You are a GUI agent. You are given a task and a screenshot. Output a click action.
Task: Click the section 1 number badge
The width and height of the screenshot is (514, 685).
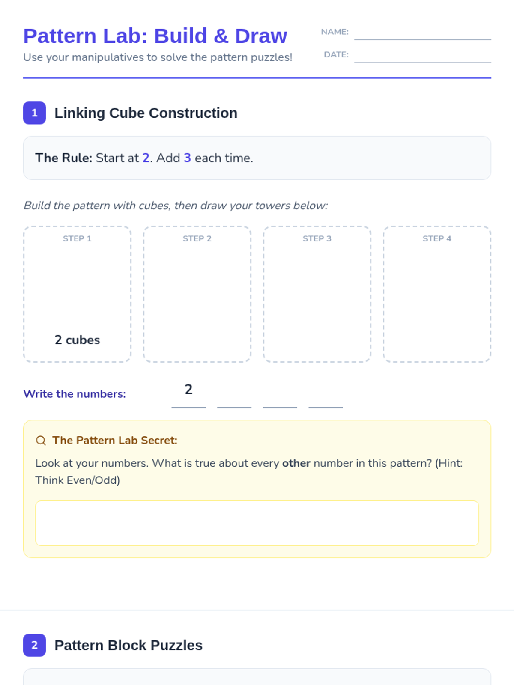[x=34, y=113]
